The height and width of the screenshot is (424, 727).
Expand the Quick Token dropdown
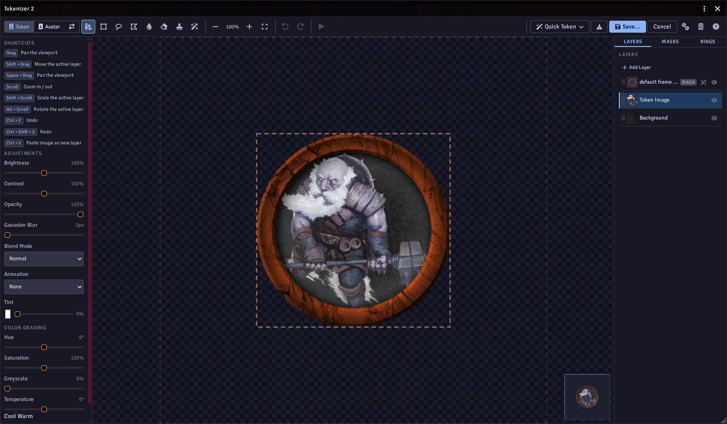click(560, 27)
